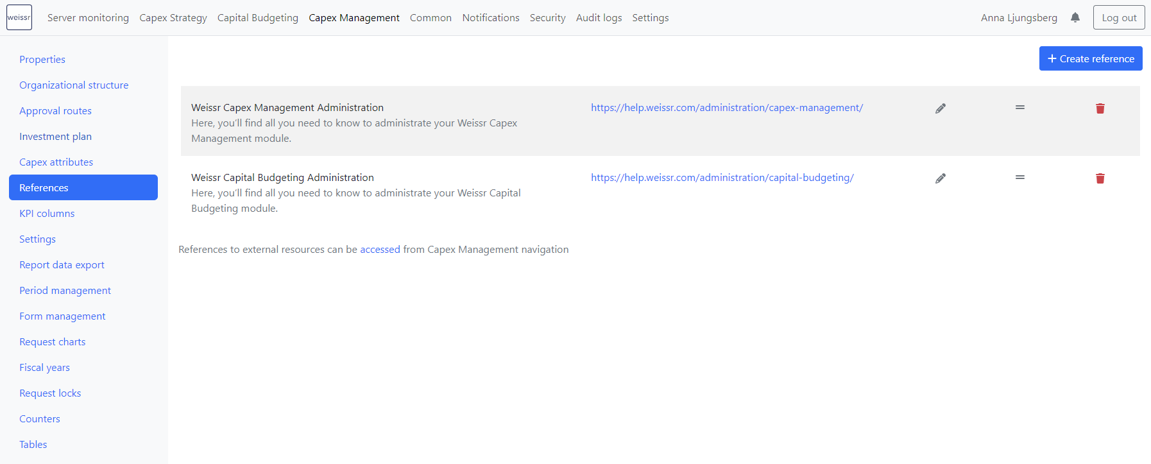Edit the Capex Management Administration reference
Viewport: 1151px width, 464px height.
point(941,108)
